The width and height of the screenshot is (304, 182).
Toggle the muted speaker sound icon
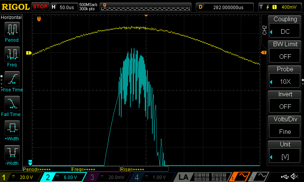pos(294,177)
